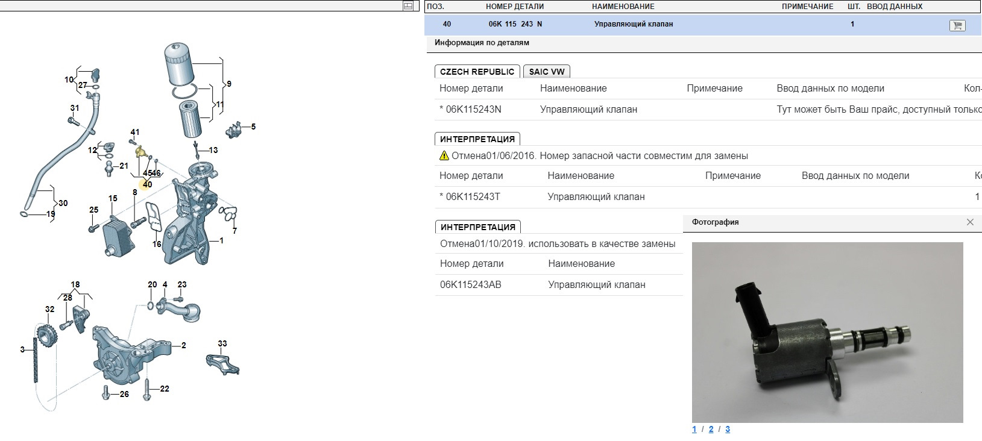
Task: Open photo page 3 link
Action: [x=728, y=430]
